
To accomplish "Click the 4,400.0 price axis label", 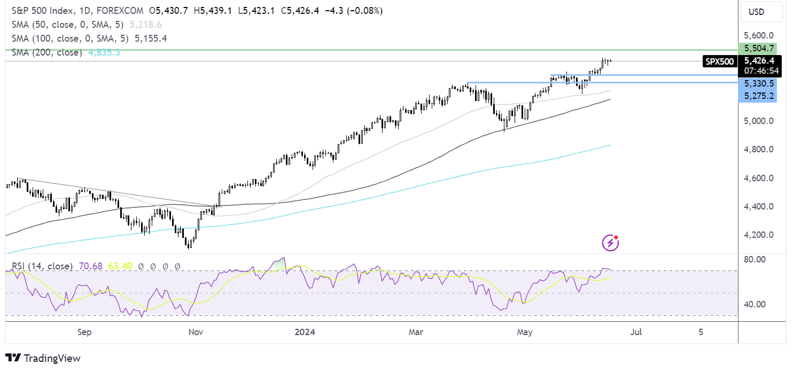I will click(x=759, y=206).
